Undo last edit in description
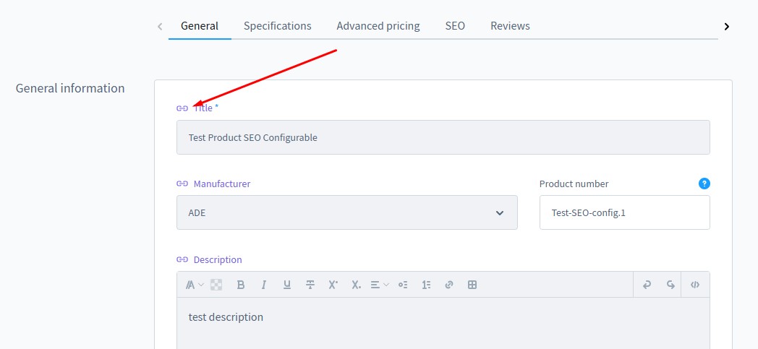Viewport: 758px width, 349px height. [x=647, y=285]
